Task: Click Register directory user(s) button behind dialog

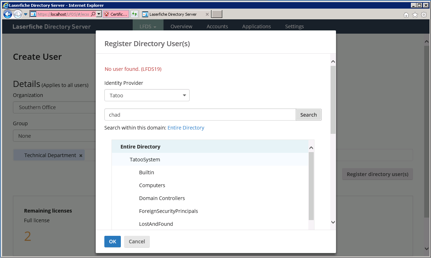Action: [x=378, y=174]
